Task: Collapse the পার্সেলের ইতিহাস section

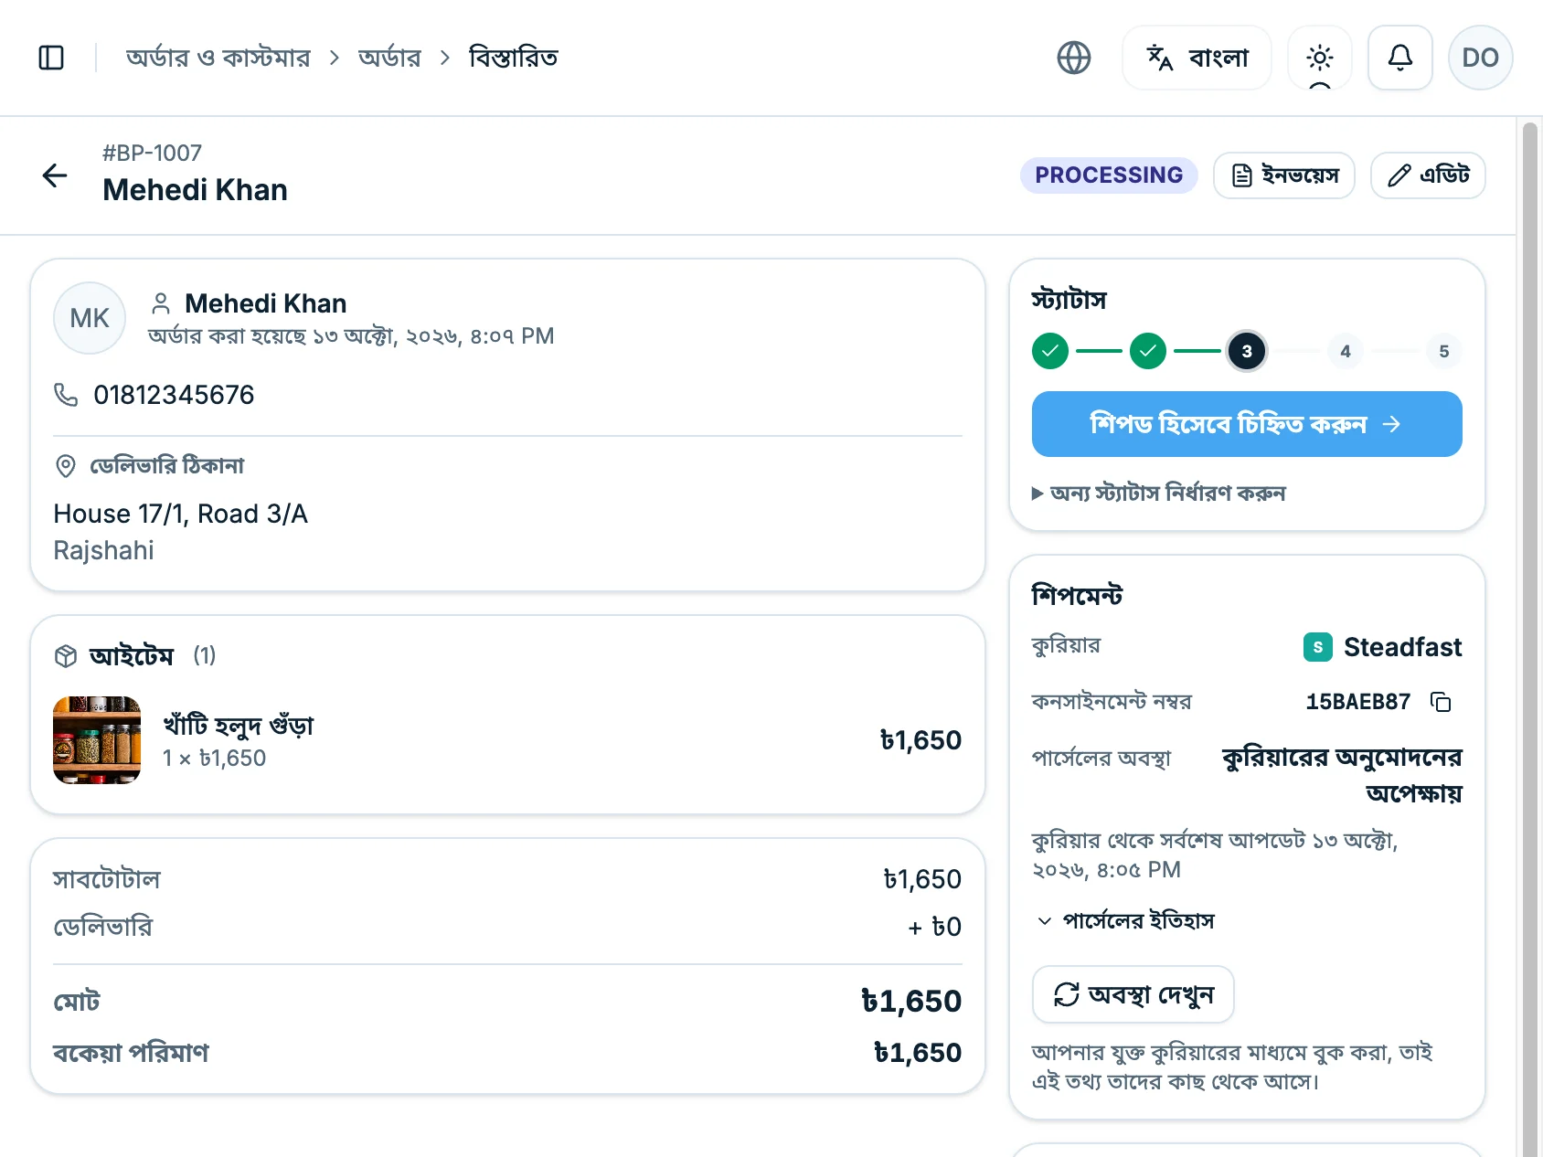Action: (x=1126, y=921)
